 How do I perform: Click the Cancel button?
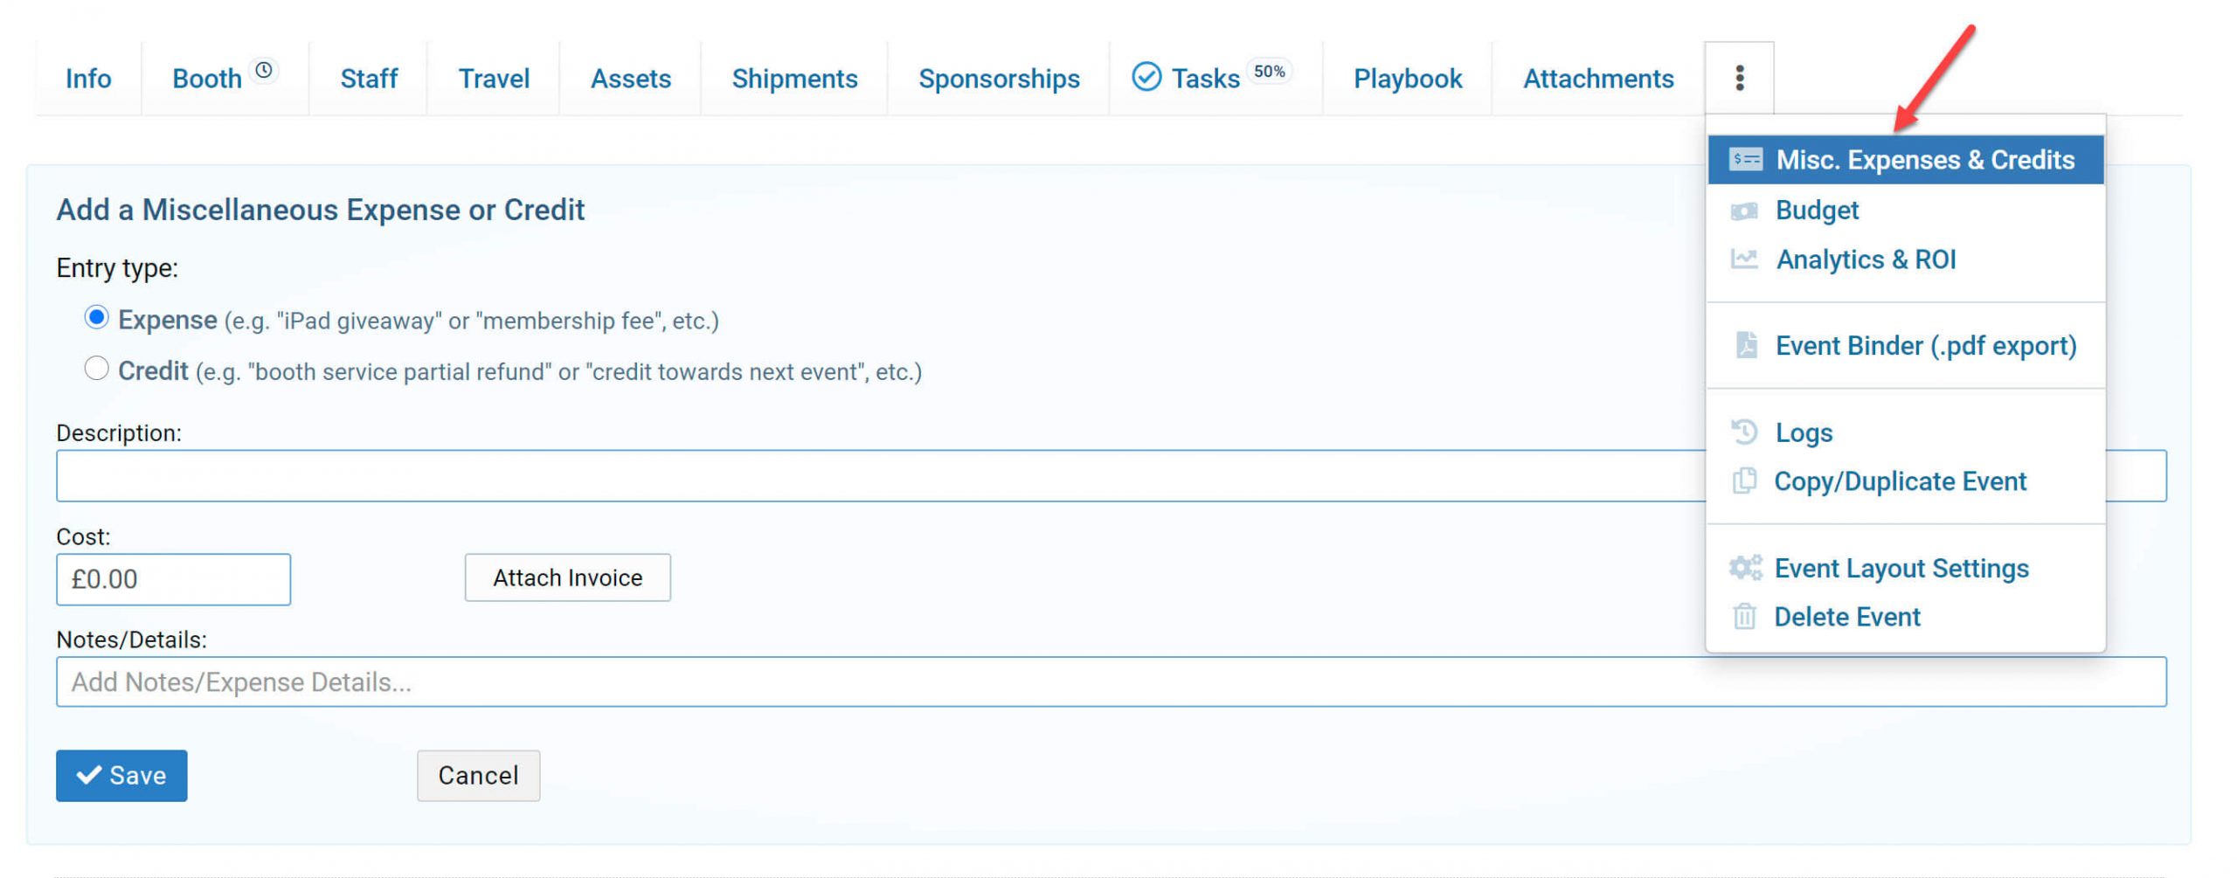pos(478,776)
